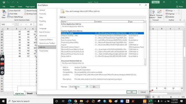Click From Web in the ribbon
Viewport: 186px width, 104px height.
click(x=12, y=14)
